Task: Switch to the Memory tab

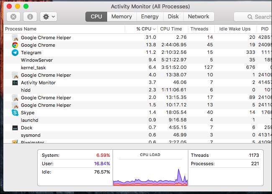Action: coord(121,17)
